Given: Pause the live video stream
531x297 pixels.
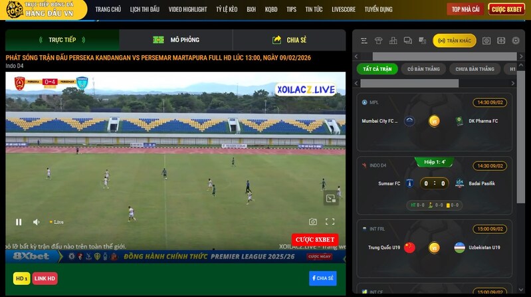Looking at the screenshot, I should coord(19,222).
